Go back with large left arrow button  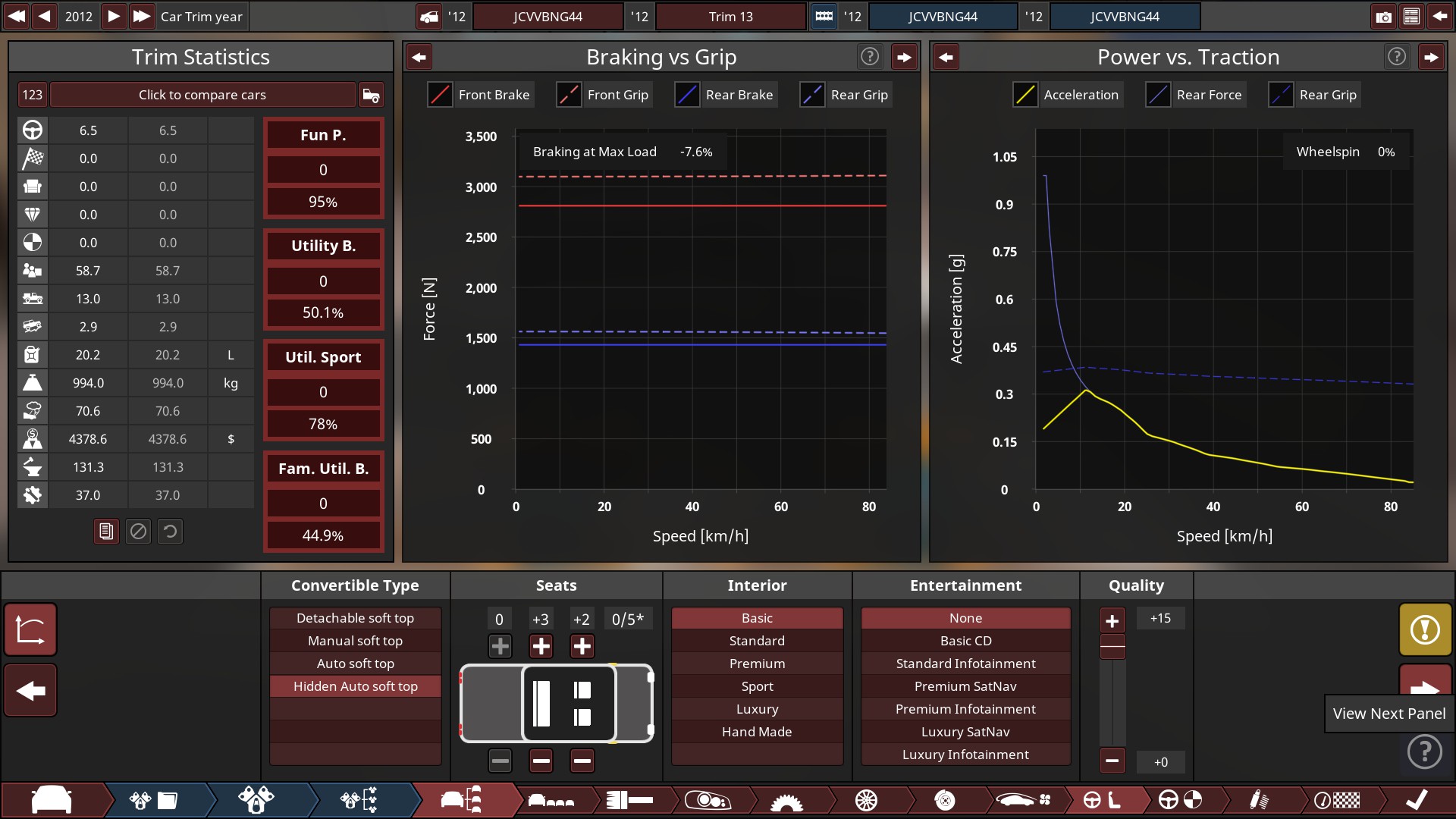click(30, 690)
